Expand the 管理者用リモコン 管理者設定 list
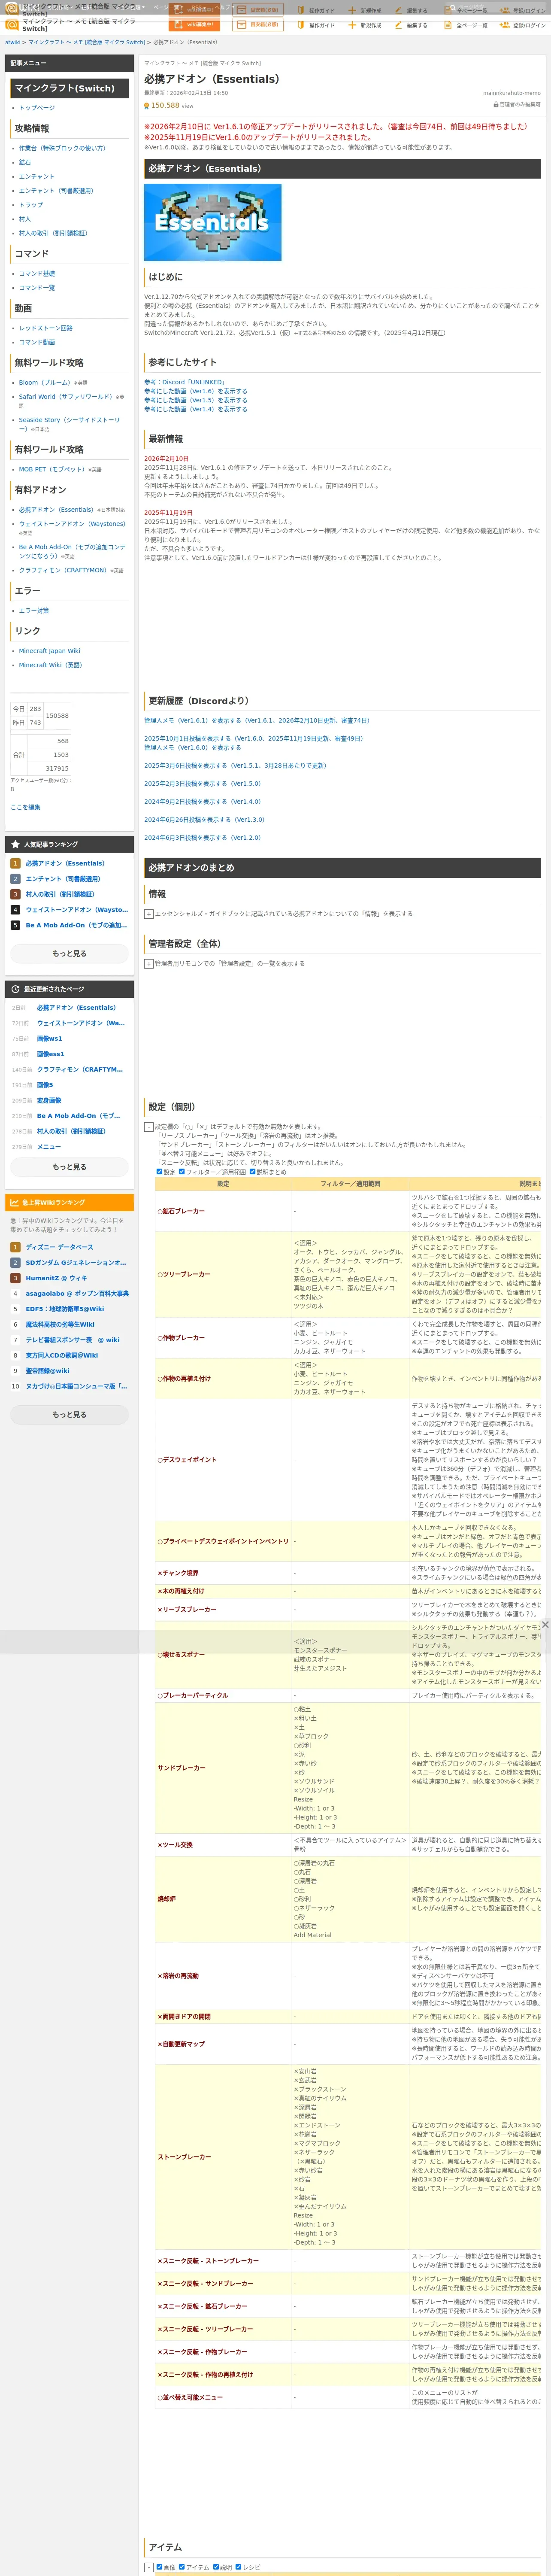The image size is (551, 2576). coord(149,964)
